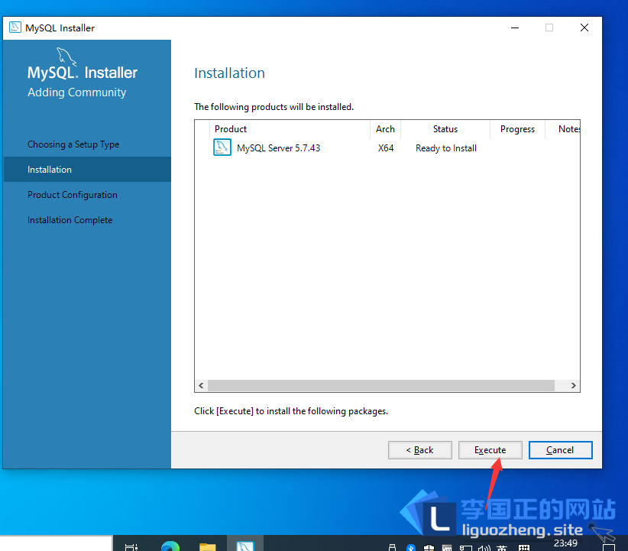Viewport: 628px width, 551px height.
Task: Select the Installation step in sidebar
Action: tap(87, 170)
